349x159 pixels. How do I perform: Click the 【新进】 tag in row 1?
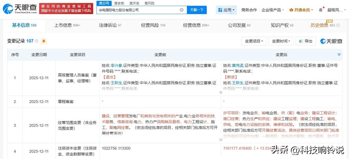231,77
